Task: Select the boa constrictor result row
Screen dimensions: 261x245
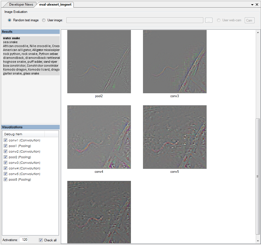Action: [31, 66]
